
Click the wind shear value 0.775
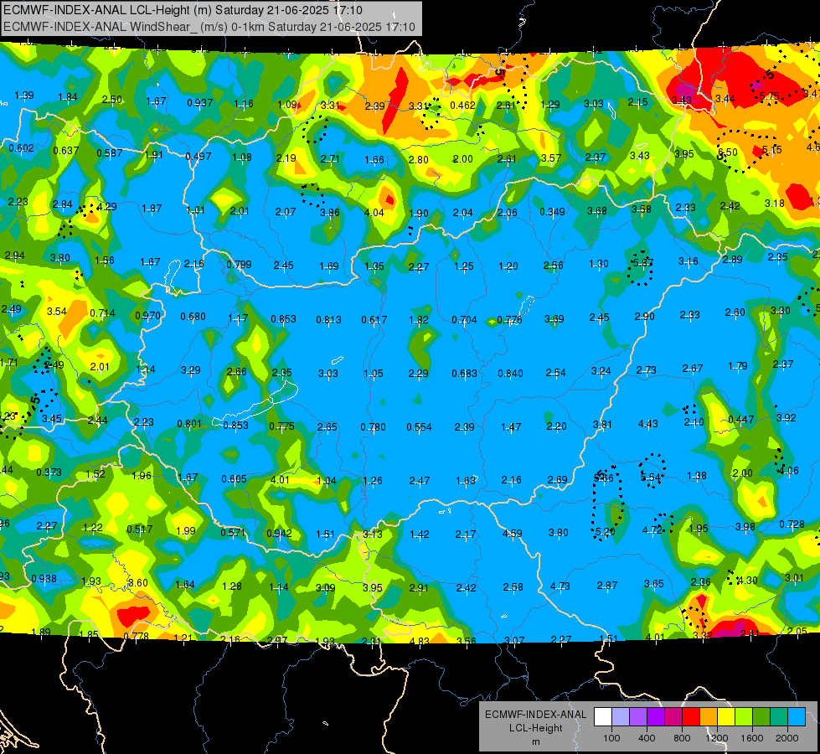pyautogui.click(x=282, y=426)
